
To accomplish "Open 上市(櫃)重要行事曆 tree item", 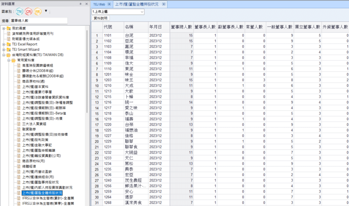I will click(37, 92).
